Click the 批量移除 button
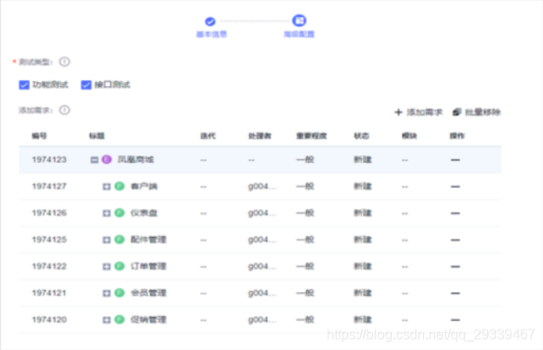This screenshot has height=350, width=543. point(476,112)
